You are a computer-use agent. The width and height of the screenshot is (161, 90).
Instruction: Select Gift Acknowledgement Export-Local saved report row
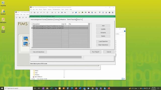pyautogui.click(x=60, y=28)
